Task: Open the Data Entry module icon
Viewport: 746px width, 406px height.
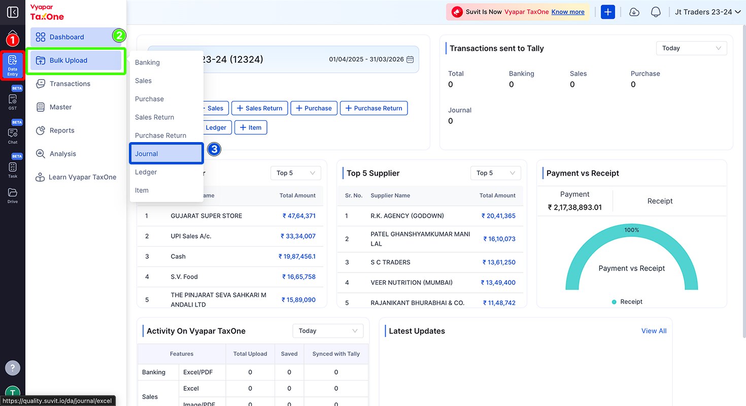Action: [x=13, y=66]
